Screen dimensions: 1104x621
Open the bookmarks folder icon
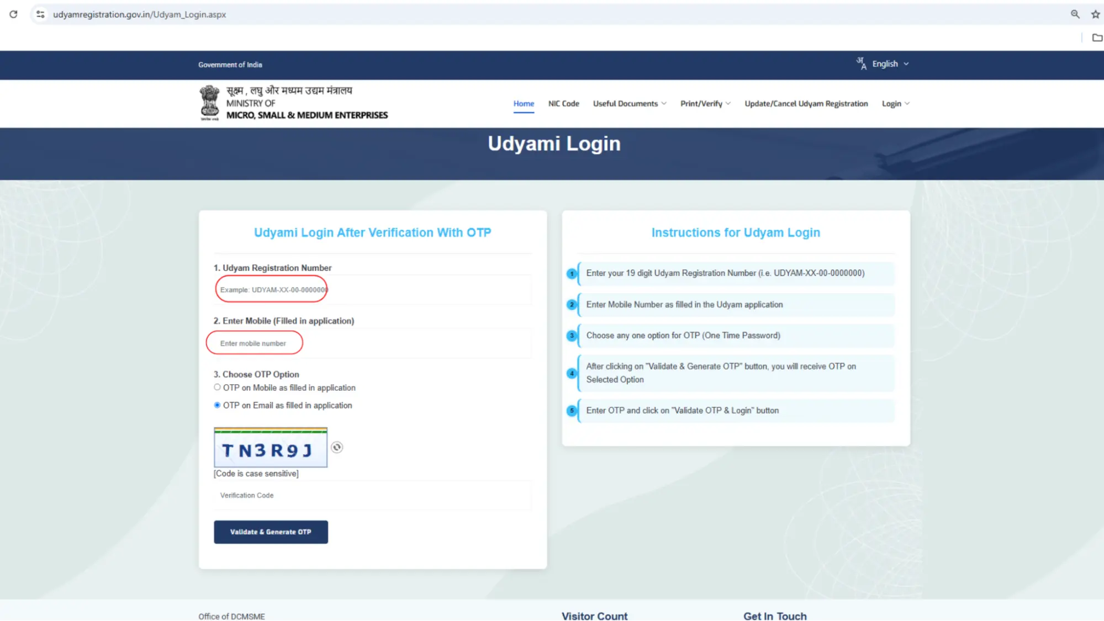(1097, 38)
